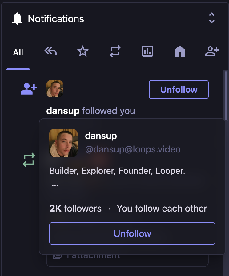Viewport: 229px width, 276px height.
Task: Open dansup's small avatar in notification
Action: click(x=55, y=89)
